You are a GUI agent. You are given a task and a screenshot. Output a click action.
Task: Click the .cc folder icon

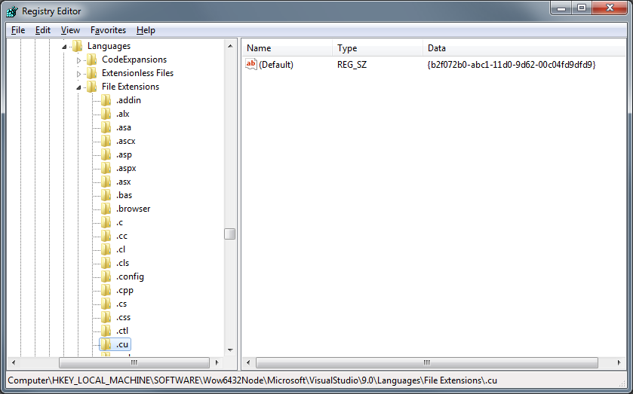pyautogui.click(x=106, y=236)
